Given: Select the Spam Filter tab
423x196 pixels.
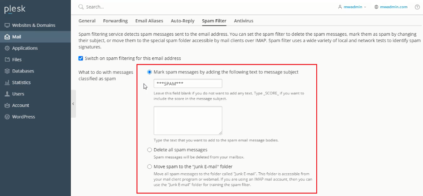Looking at the screenshot, I should 214,21.
